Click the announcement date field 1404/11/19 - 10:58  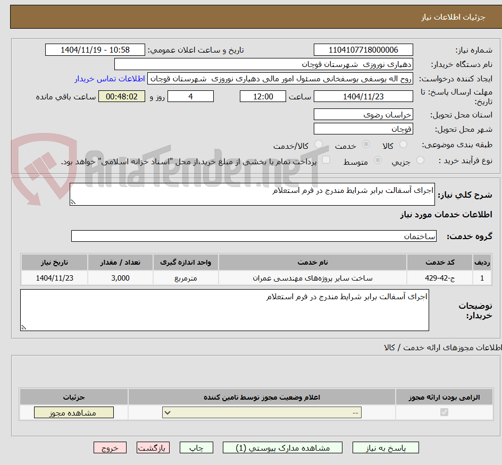[95, 50]
